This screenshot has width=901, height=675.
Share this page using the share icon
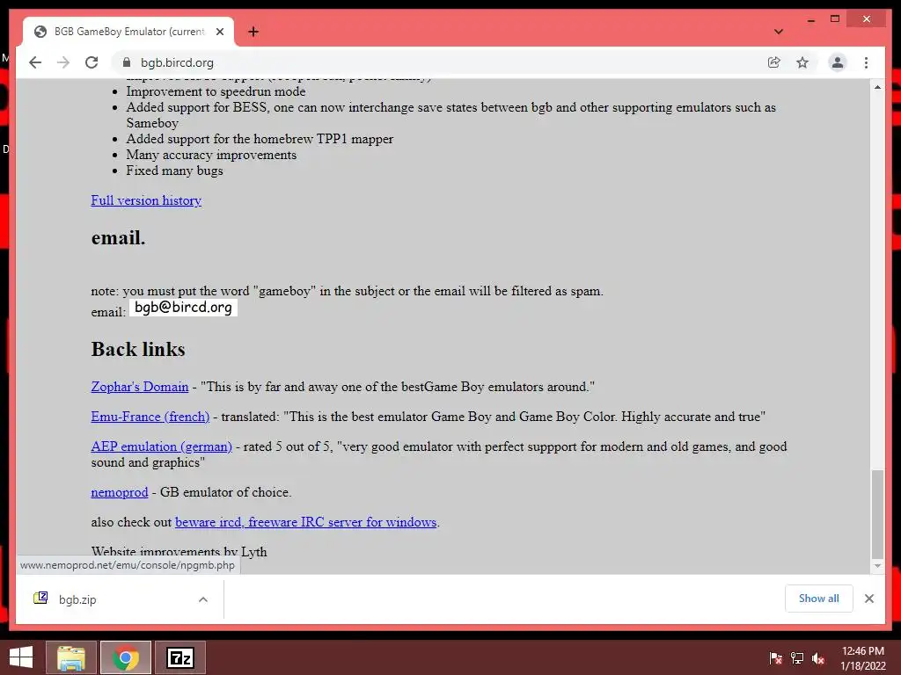point(774,62)
